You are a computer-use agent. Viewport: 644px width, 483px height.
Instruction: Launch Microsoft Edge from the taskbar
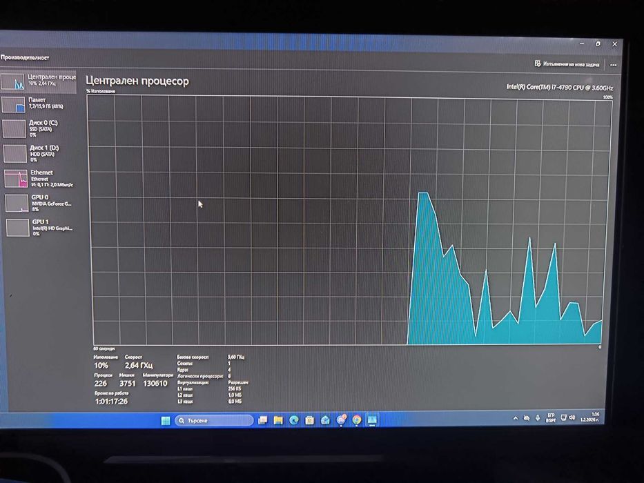click(x=294, y=420)
